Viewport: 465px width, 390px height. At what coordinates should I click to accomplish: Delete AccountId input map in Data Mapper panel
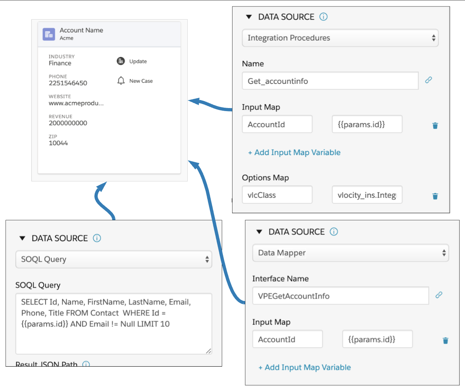coord(445,340)
